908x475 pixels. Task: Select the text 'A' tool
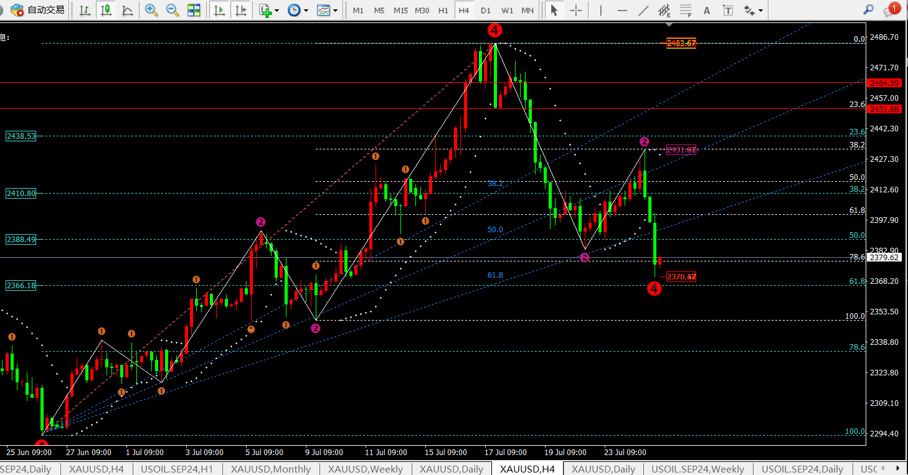tap(706, 10)
